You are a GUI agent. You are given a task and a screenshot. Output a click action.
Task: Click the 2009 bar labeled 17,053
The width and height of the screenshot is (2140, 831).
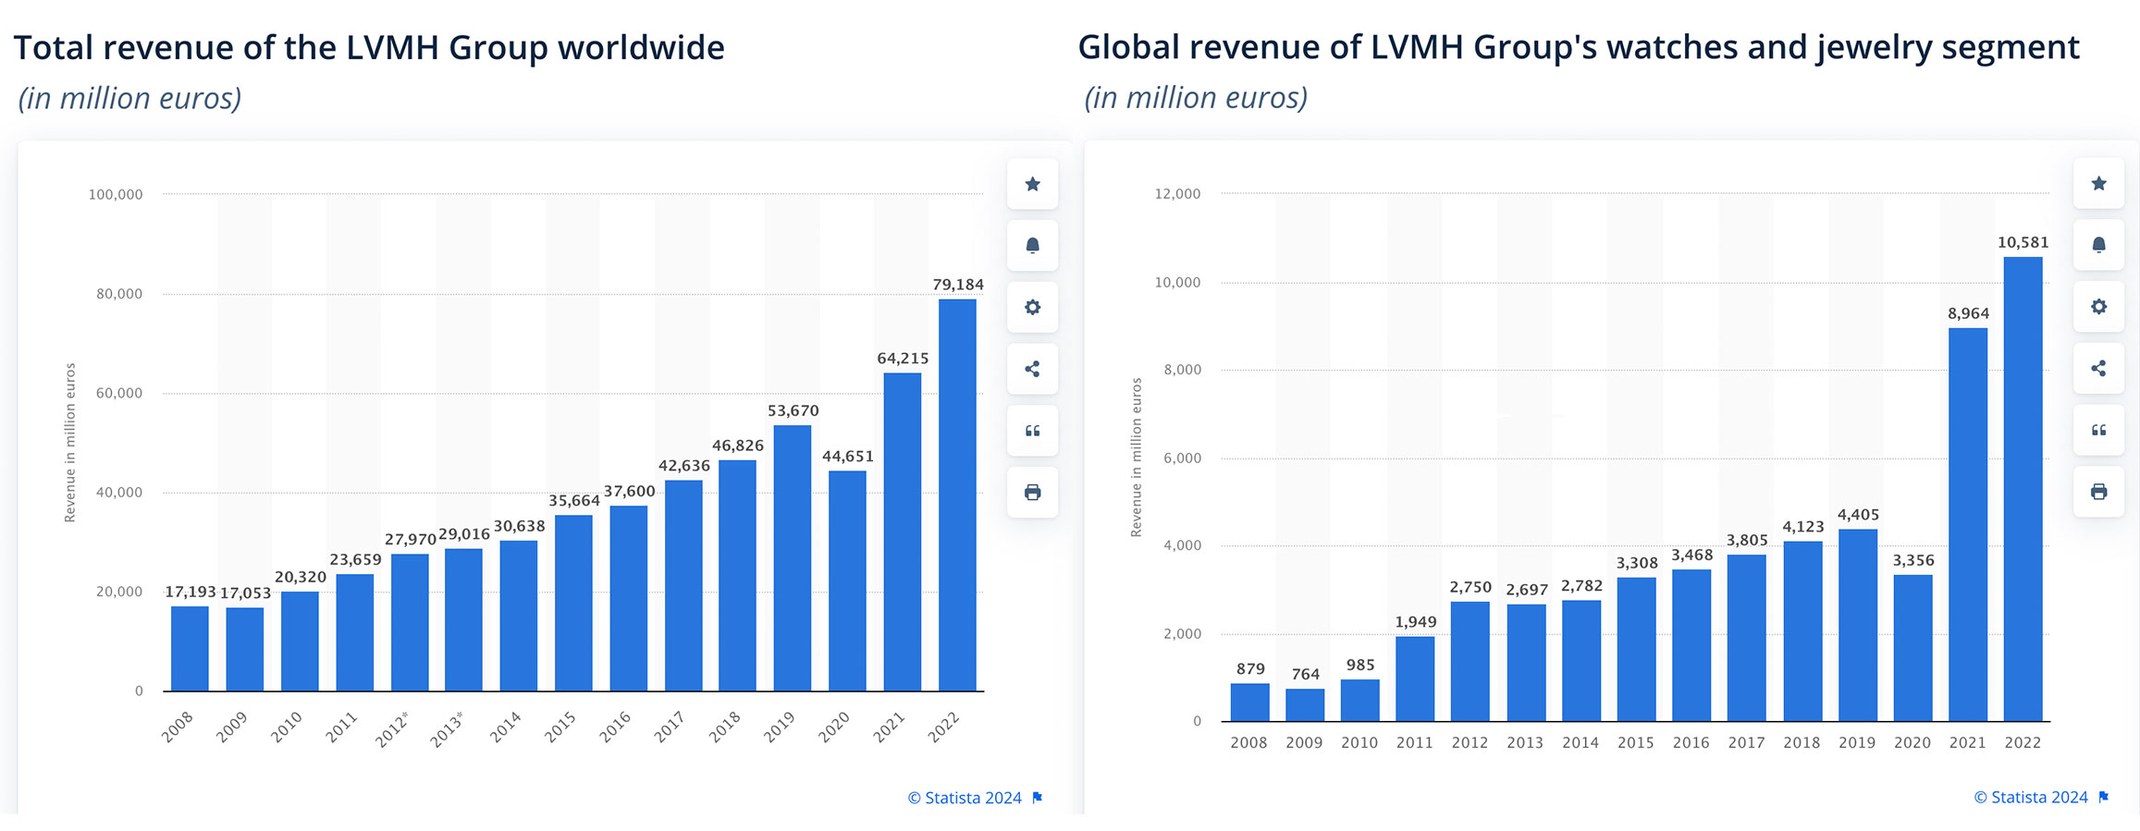coord(245,649)
